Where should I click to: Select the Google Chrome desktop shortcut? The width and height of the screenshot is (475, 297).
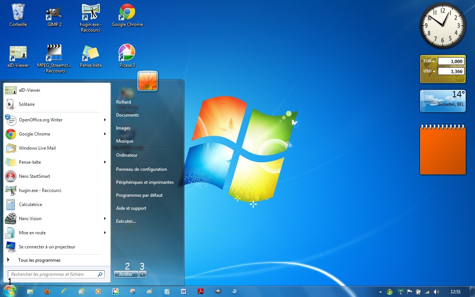click(x=127, y=15)
